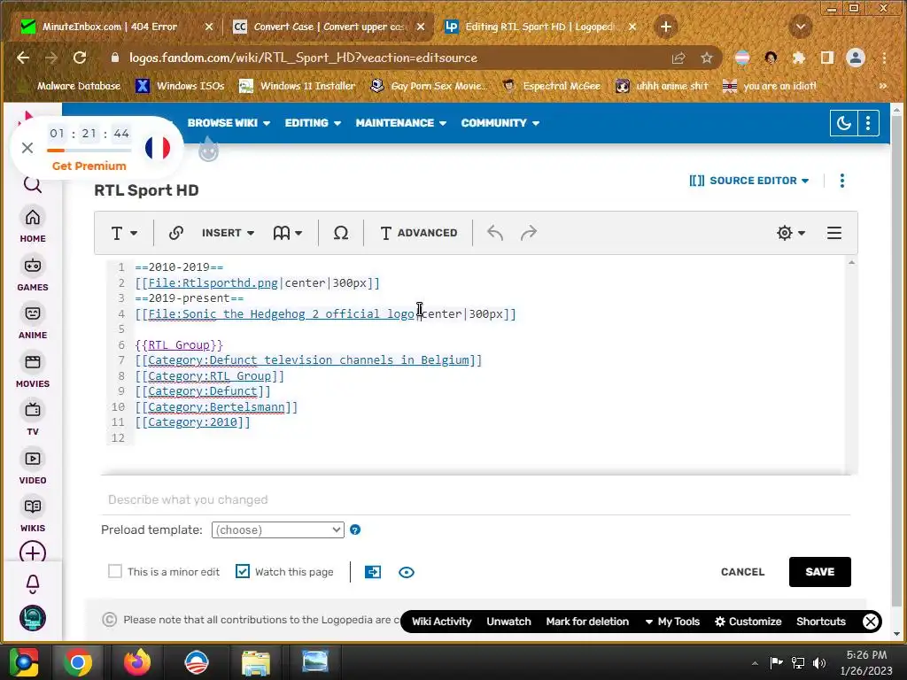The height and width of the screenshot is (680, 907).
Task: Open the Community menu
Action: [500, 123]
